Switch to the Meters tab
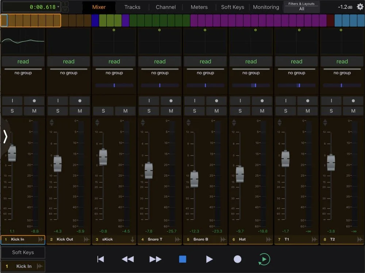The height and width of the screenshot is (273, 365). tap(199, 7)
